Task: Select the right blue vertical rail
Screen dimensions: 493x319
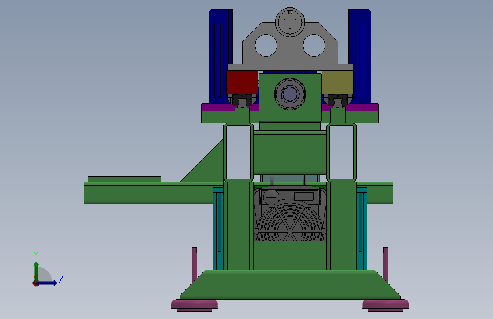Action: click(x=360, y=57)
